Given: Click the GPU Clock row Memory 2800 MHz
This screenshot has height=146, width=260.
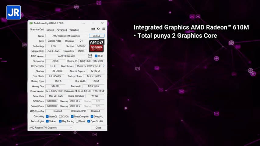Looking at the screenshot, I should pyautogui.click(x=75, y=101).
